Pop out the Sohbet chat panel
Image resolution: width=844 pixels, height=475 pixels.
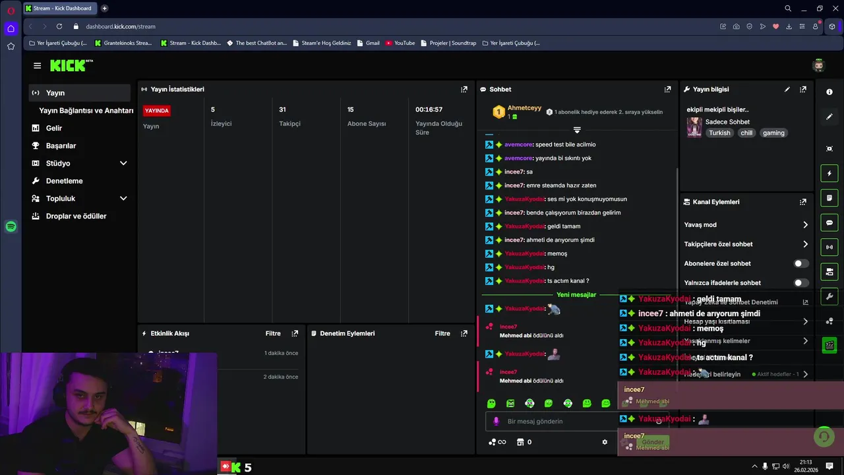(668, 89)
